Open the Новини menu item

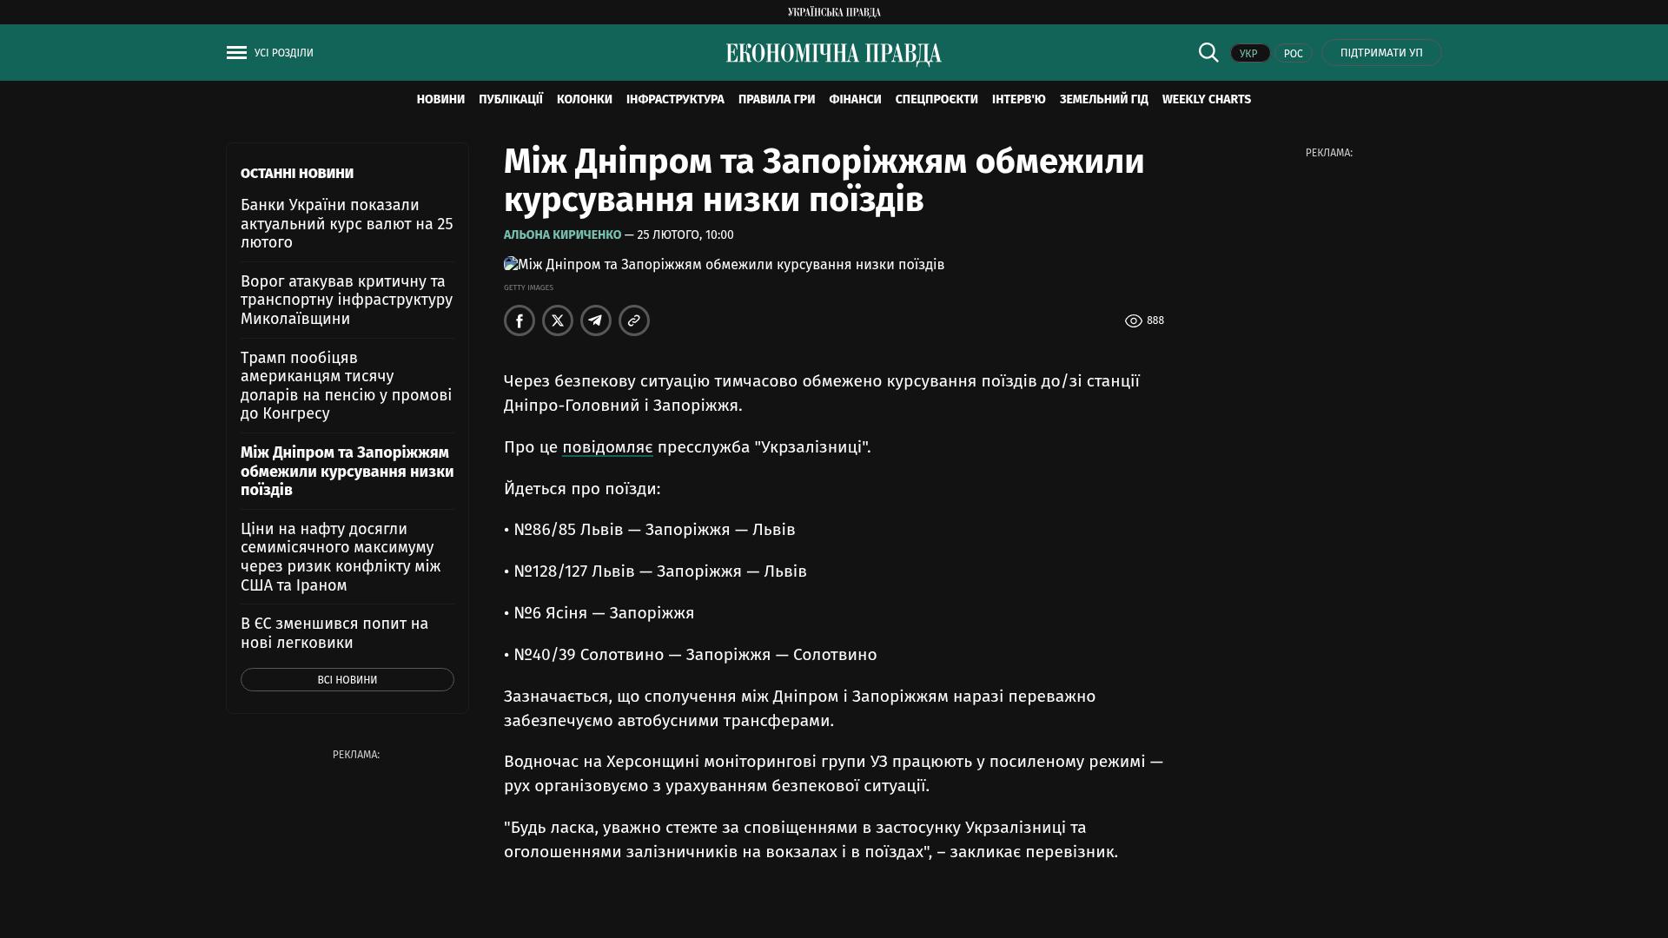point(440,100)
